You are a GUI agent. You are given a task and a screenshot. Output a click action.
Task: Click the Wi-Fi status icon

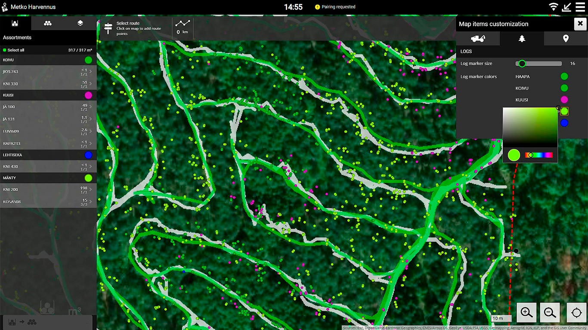point(554,7)
